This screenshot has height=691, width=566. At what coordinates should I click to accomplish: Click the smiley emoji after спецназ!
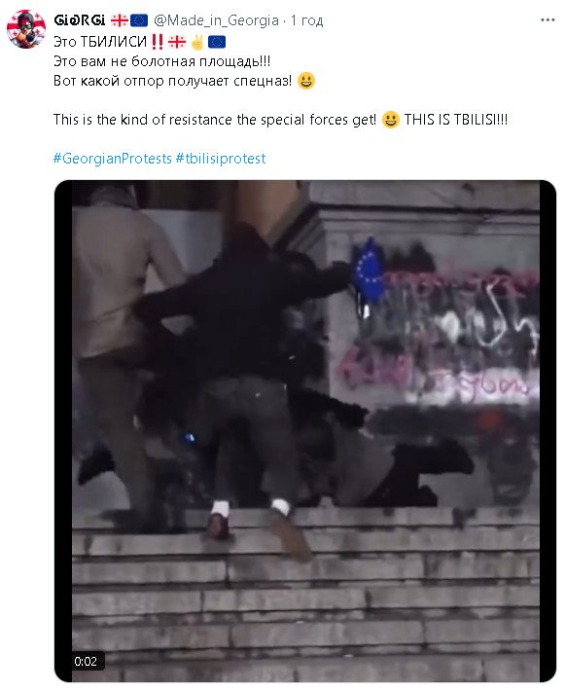pos(305,81)
